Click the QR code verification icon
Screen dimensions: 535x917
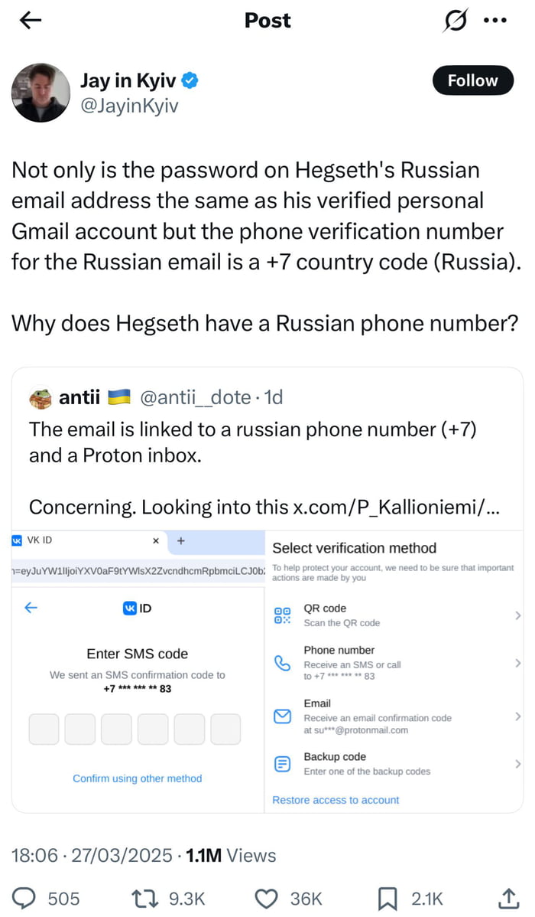click(x=282, y=615)
